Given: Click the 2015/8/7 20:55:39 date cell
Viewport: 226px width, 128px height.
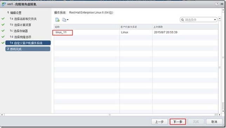Looking at the screenshot, I should click(166, 32).
